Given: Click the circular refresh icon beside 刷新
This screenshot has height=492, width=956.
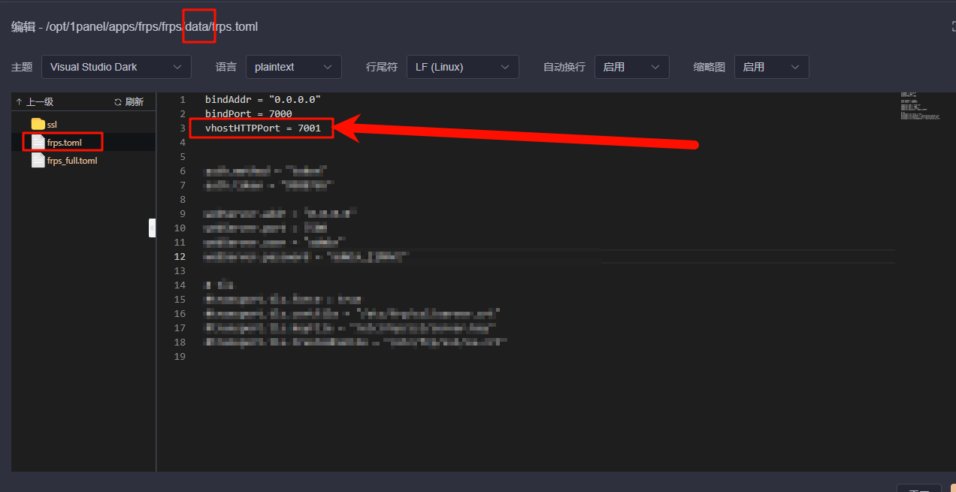Looking at the screenshot, I should 118,102.
